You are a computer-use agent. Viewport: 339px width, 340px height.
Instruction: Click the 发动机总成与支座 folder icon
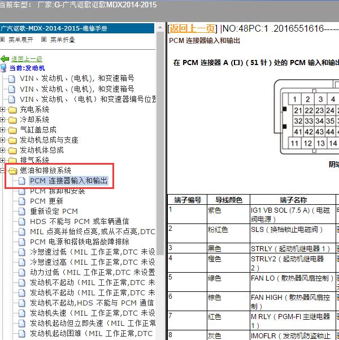12,140
